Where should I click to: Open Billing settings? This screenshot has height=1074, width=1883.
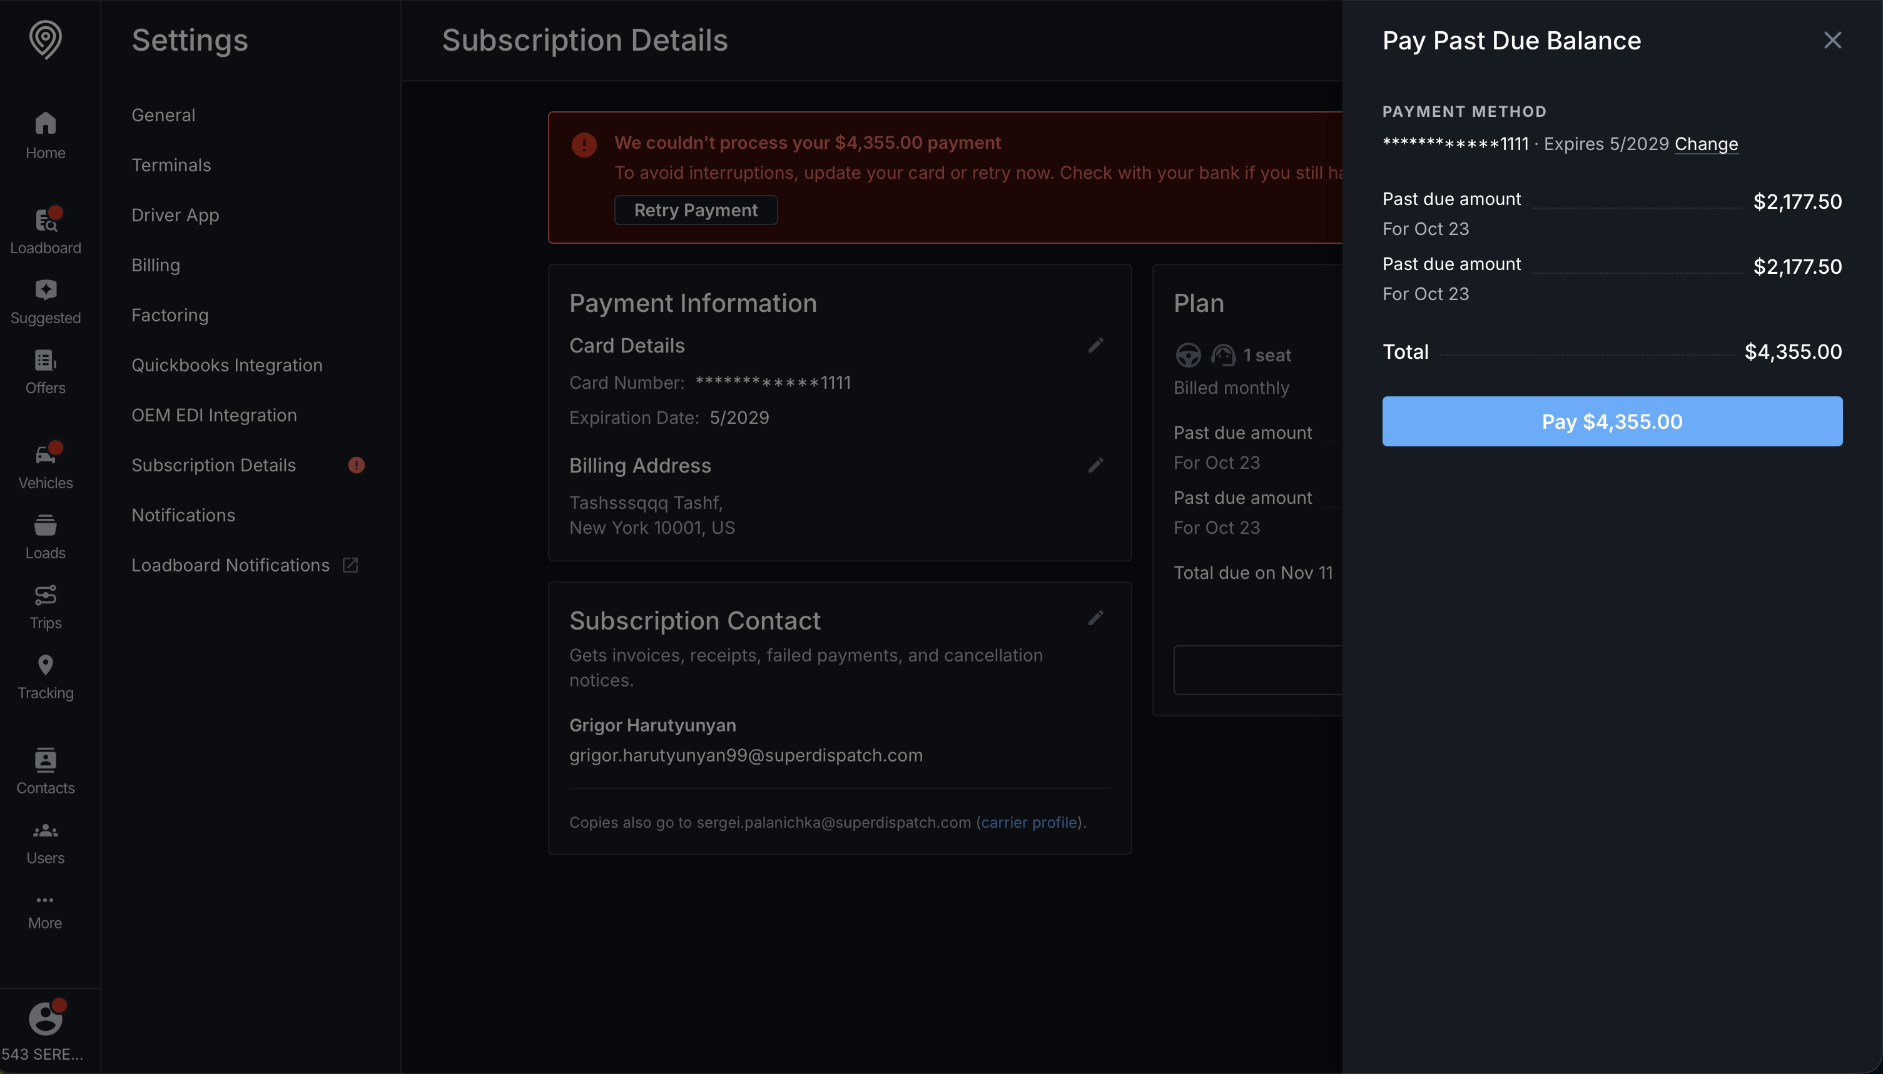point(156,266)
